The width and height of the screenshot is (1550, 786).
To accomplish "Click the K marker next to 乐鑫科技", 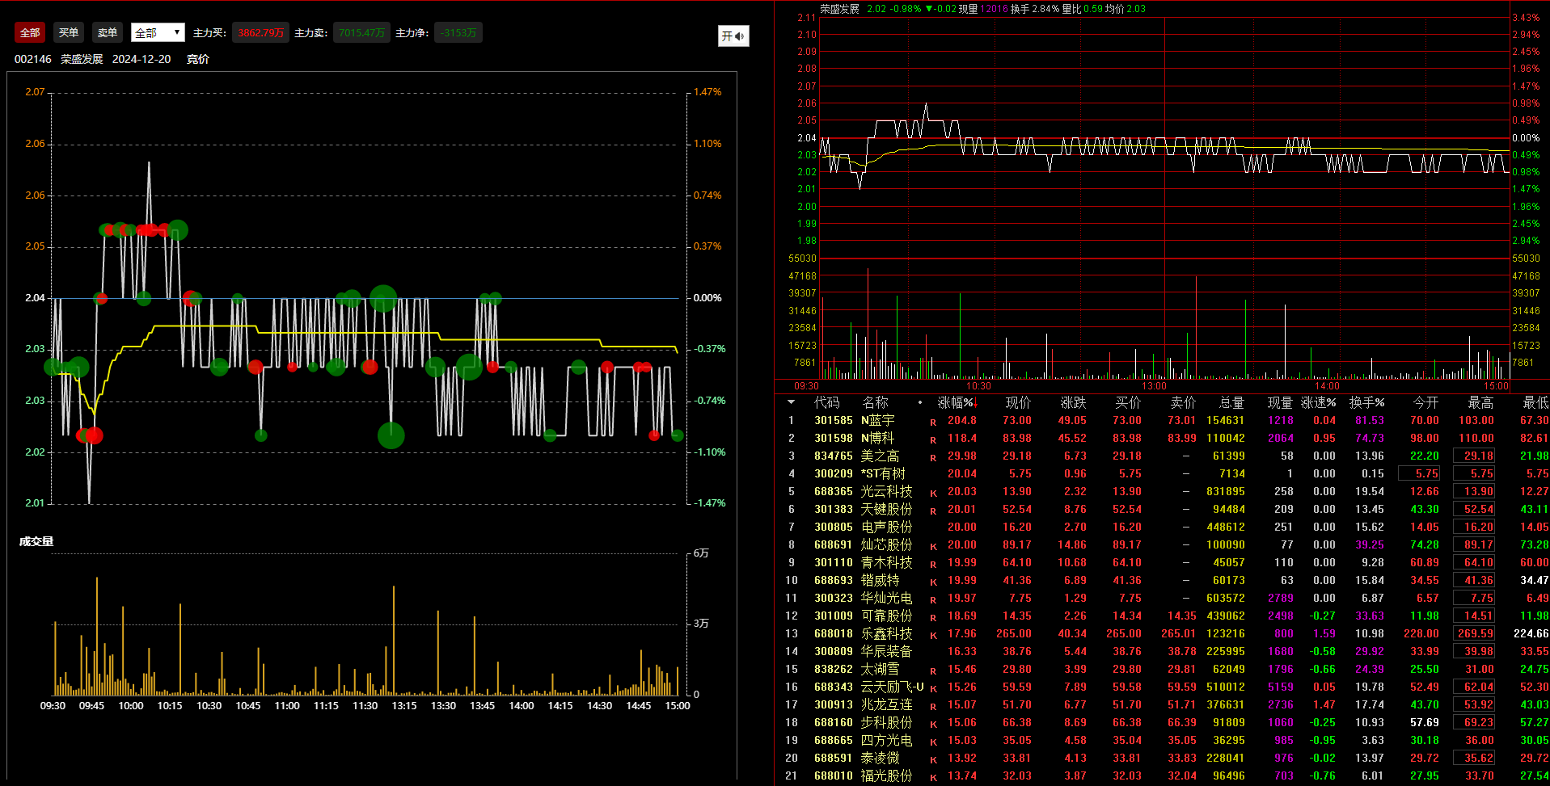I will pyautogui.click(x=933, y=636).
